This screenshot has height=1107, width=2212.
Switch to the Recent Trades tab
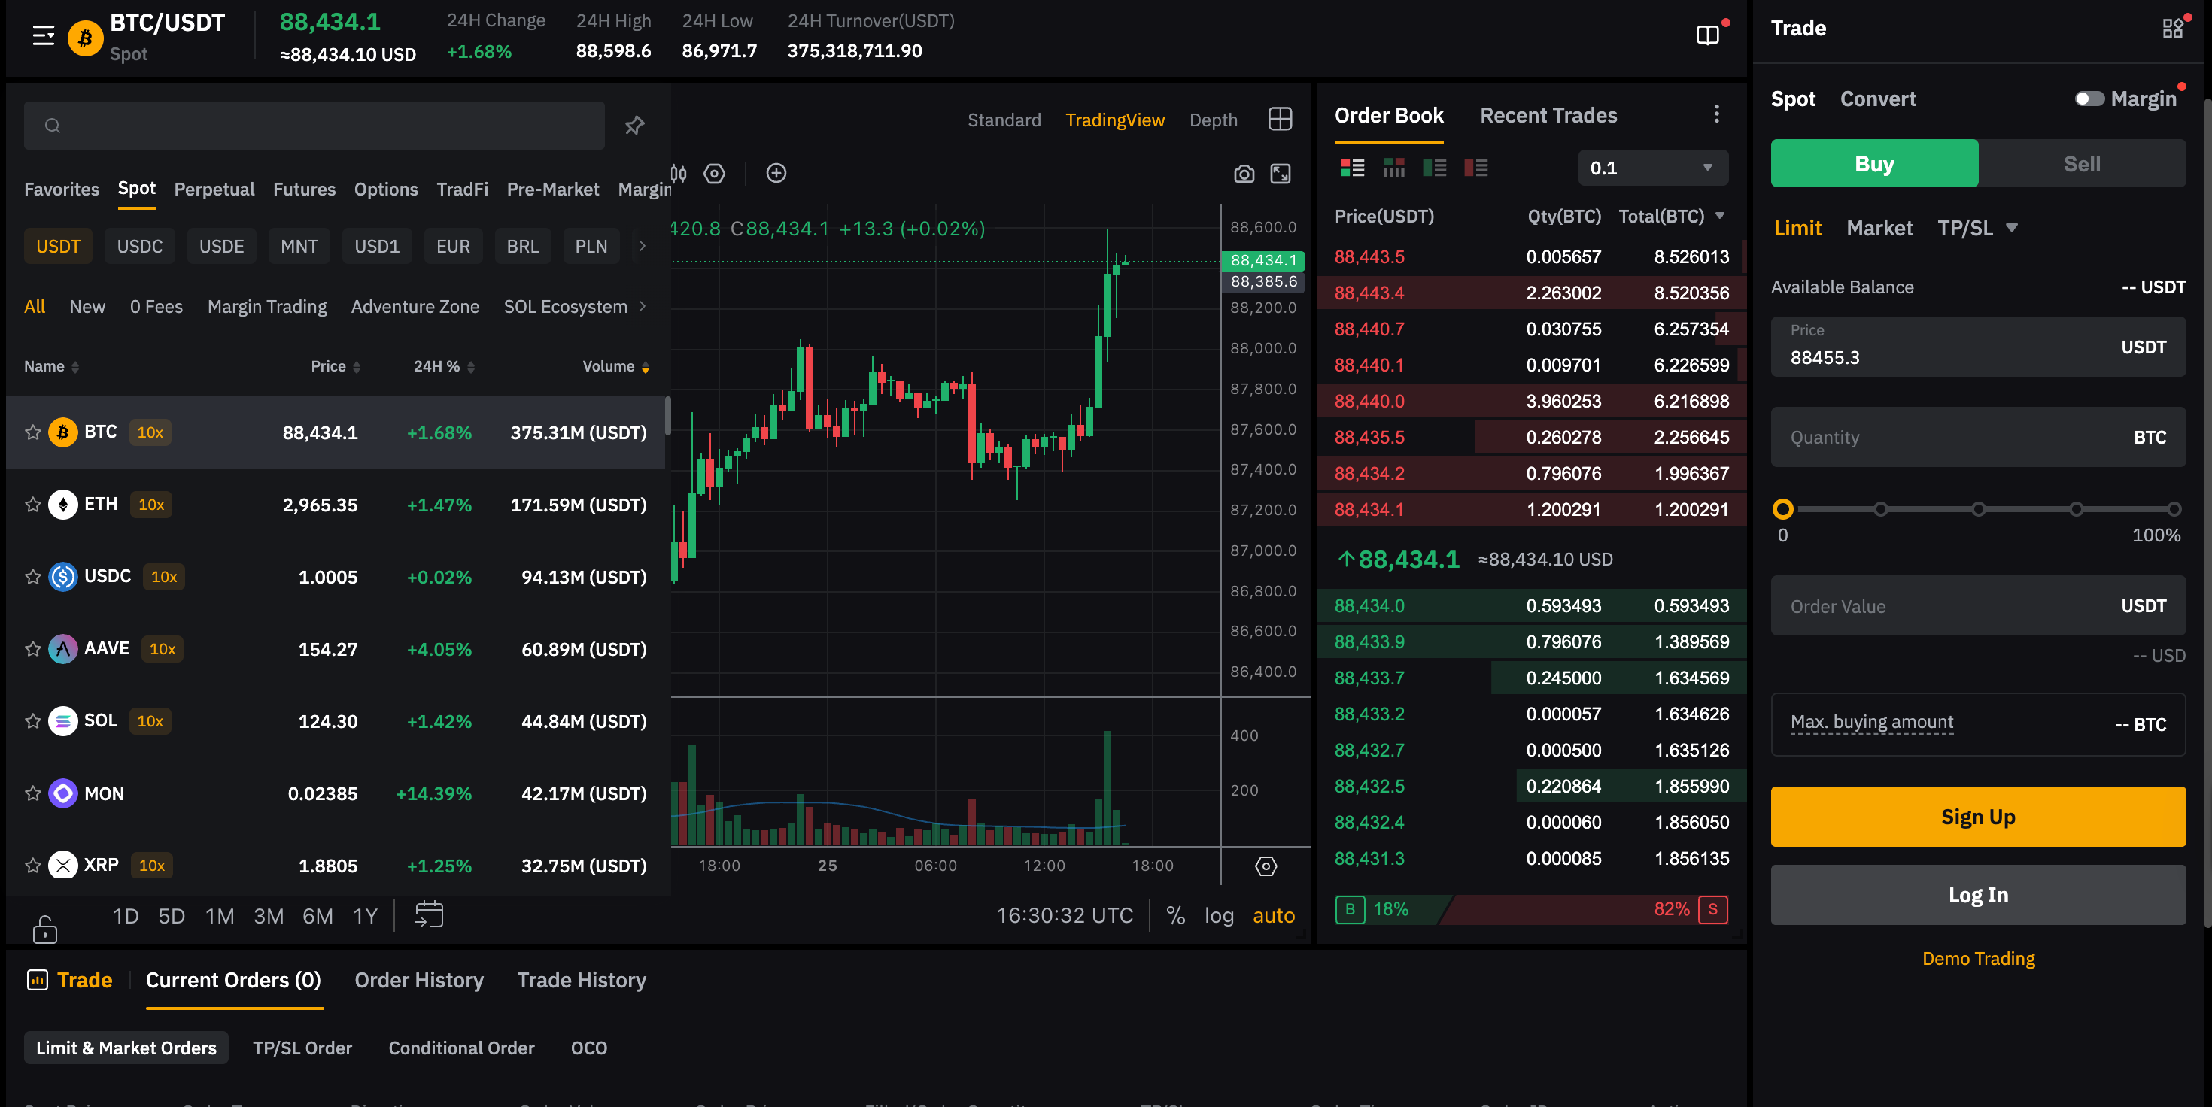click(x=1548, y=115)
